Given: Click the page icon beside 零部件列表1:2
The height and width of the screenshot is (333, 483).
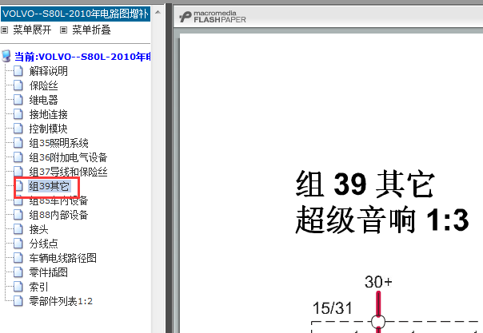Looking at the screenshot, I should pyautogui.click(x=18, y=301).
